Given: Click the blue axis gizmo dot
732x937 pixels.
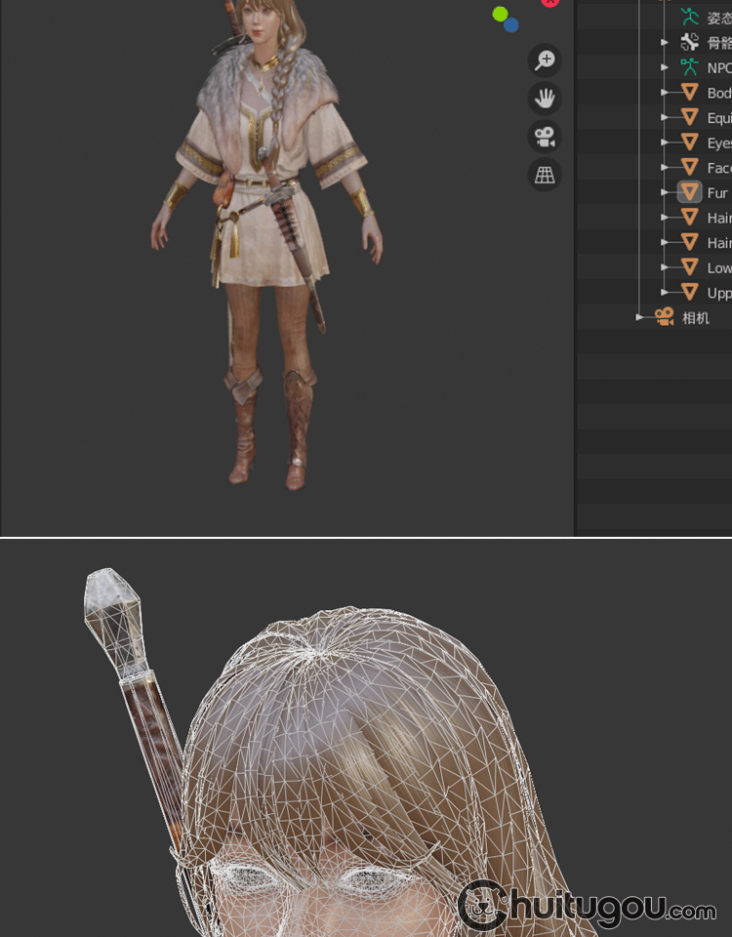Looking at the screenshot, I should 511,25.
